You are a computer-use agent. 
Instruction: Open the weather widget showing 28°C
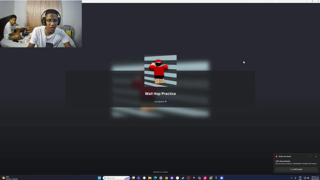tap(10, 178)
